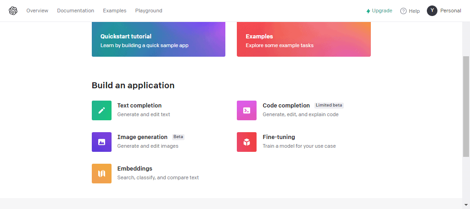Click the Help question mark icon
470x209 pixels.
[403, 11]
